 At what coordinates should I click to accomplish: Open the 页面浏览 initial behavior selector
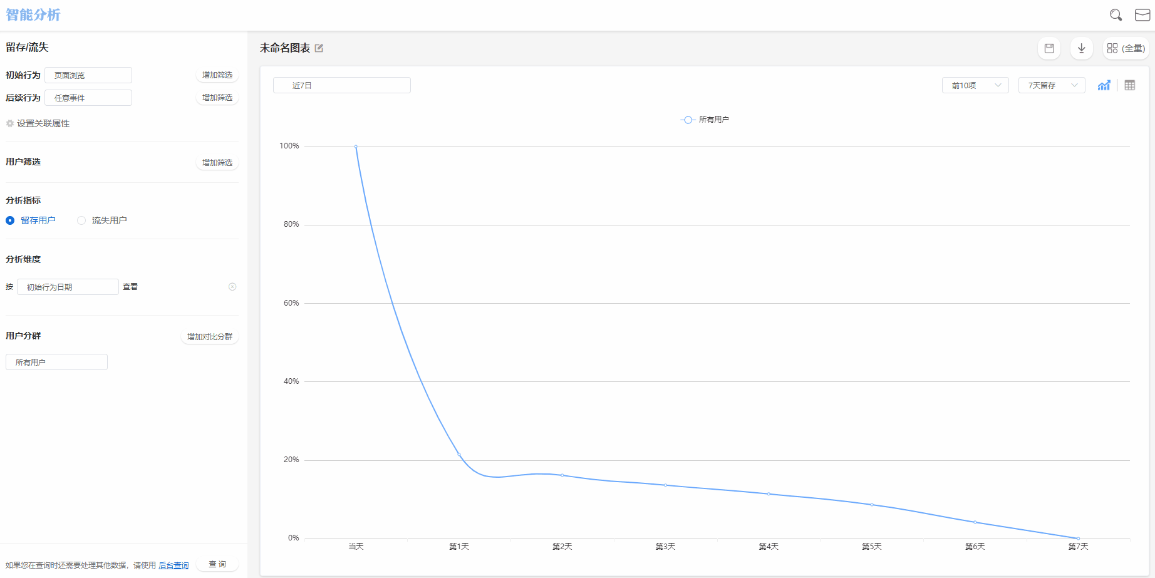88,75
